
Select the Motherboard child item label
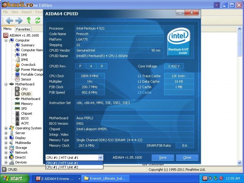tap(31, 99)
